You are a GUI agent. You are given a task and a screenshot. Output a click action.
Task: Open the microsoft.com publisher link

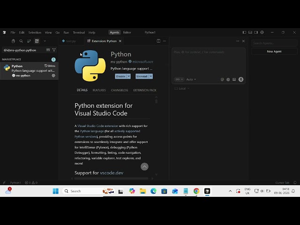click(142, 61)
